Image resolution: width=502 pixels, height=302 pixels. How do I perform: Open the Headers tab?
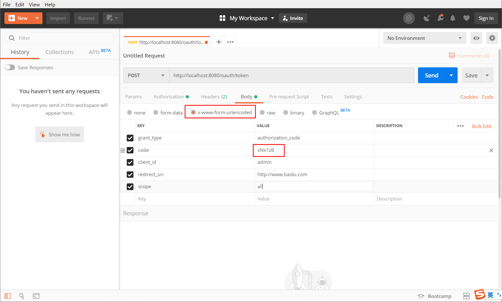point(214,97)
